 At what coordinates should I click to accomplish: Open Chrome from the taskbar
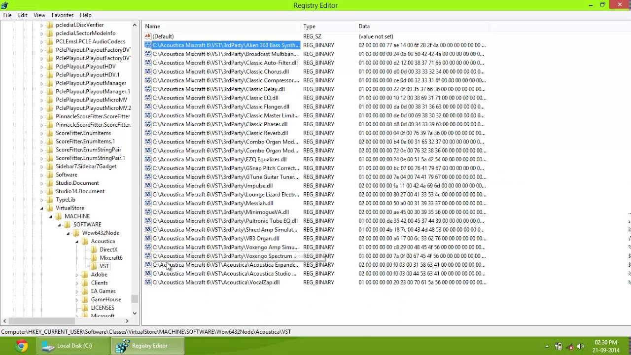coord(21,346)
